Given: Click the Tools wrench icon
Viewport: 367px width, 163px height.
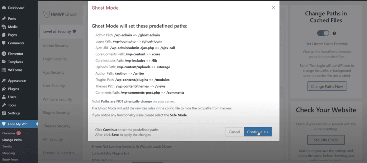Looking at the screenshot, I should coord(4,105).
